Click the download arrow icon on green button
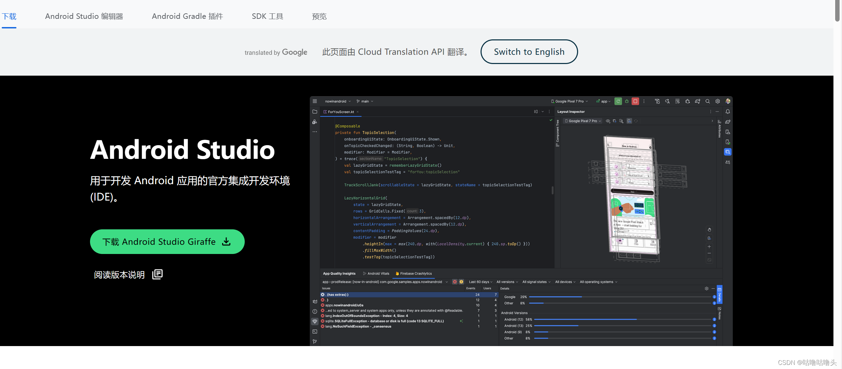 (226, 242)
